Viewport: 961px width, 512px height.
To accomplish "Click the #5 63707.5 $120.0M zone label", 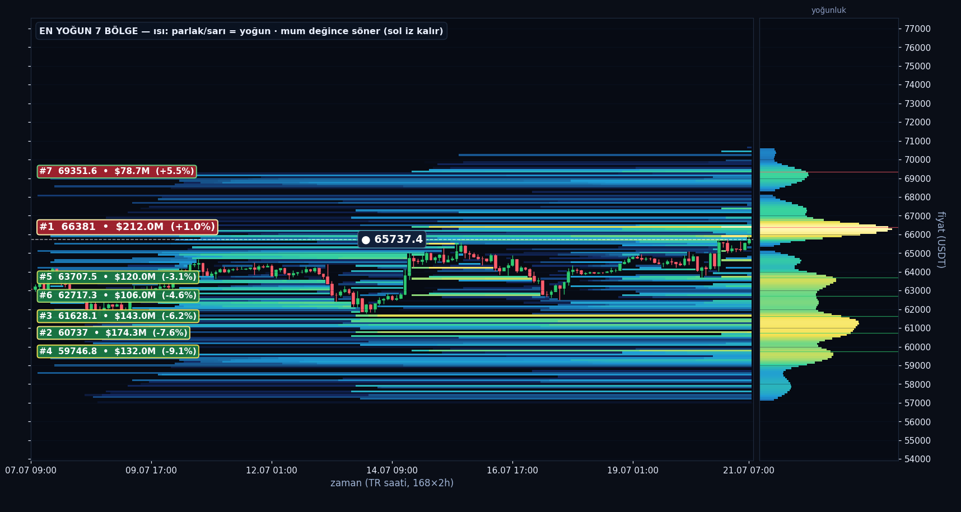I will pos(118,277).
